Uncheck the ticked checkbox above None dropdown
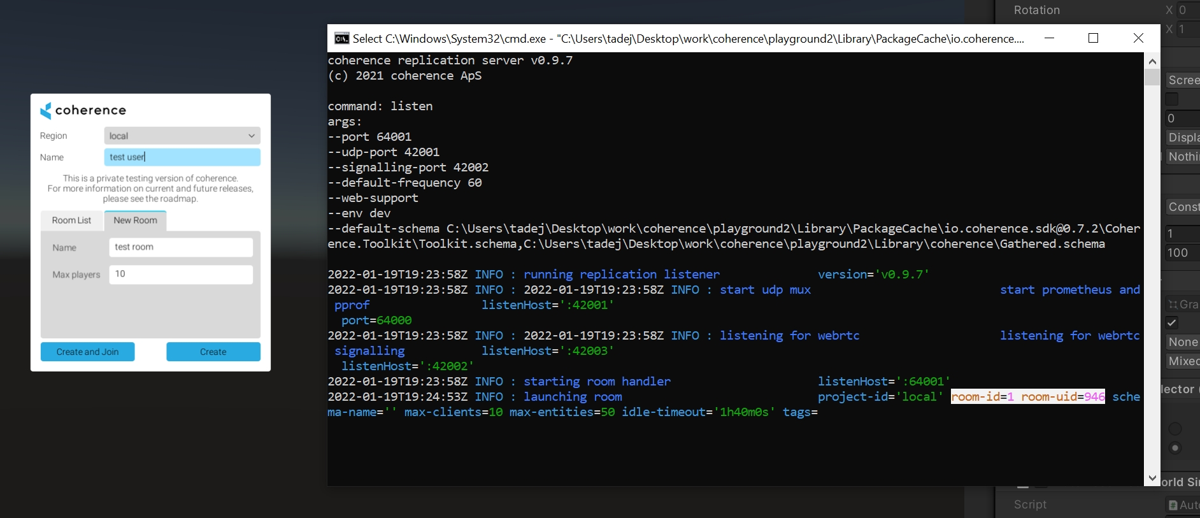The height and width of the screenshot is (518, 1200). point(1172,322)
